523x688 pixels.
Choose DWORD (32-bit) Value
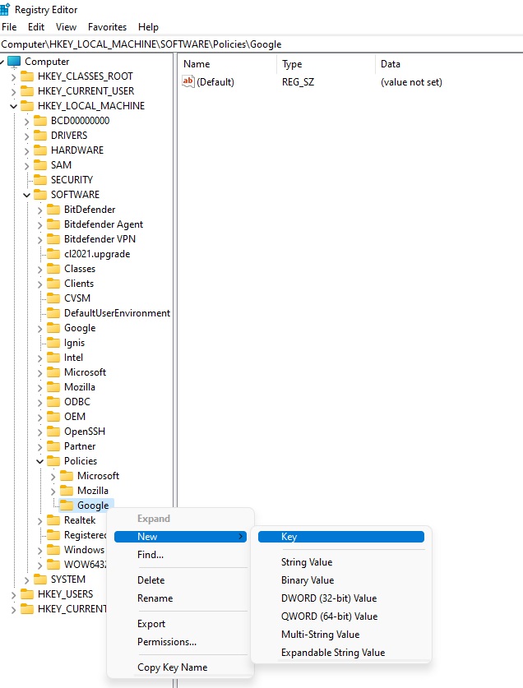[341, 598]
